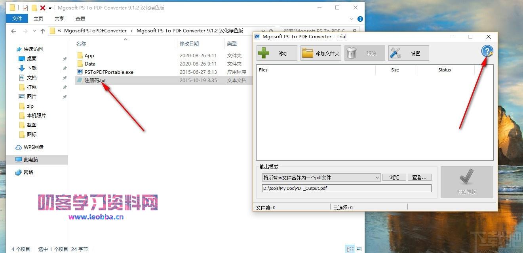Switch to the 查看 ribbon tab
Viewport: 523px width, 253px height.
80,18
